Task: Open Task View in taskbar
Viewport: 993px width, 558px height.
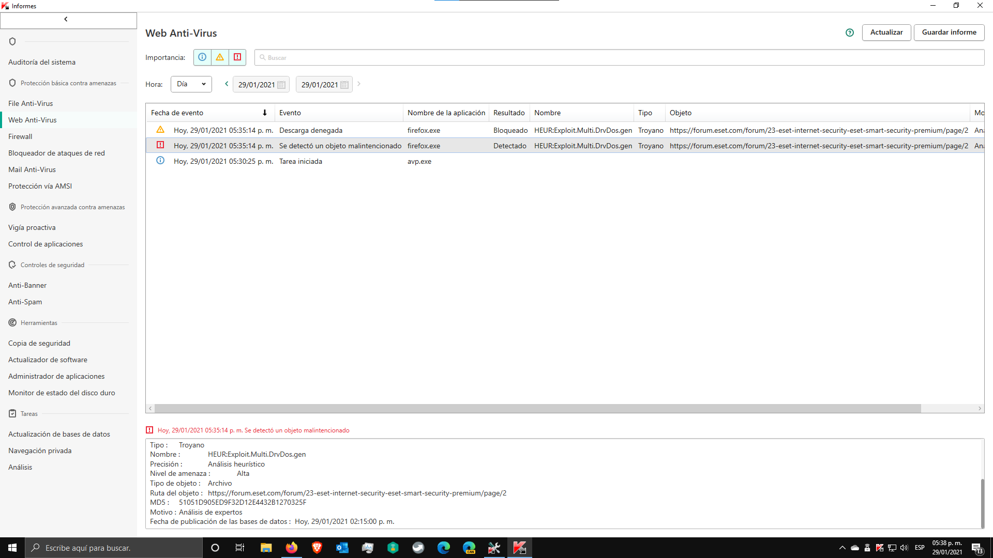Action: pyautogui.click(x=240, y=548)
